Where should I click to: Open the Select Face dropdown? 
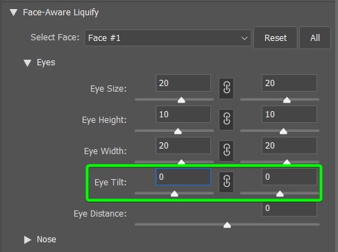(168, 38)
